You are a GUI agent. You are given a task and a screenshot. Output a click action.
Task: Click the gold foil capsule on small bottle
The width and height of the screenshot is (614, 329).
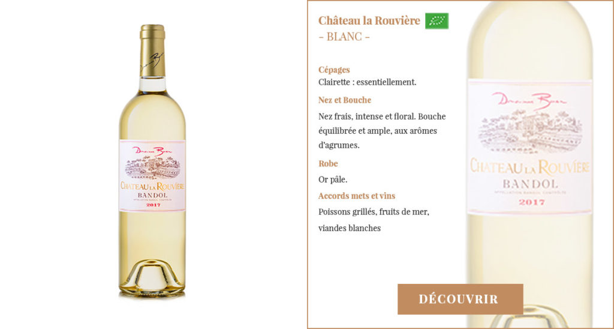coord(152,51)
